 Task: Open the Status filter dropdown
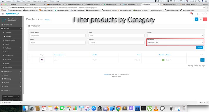tap(175, 35)
